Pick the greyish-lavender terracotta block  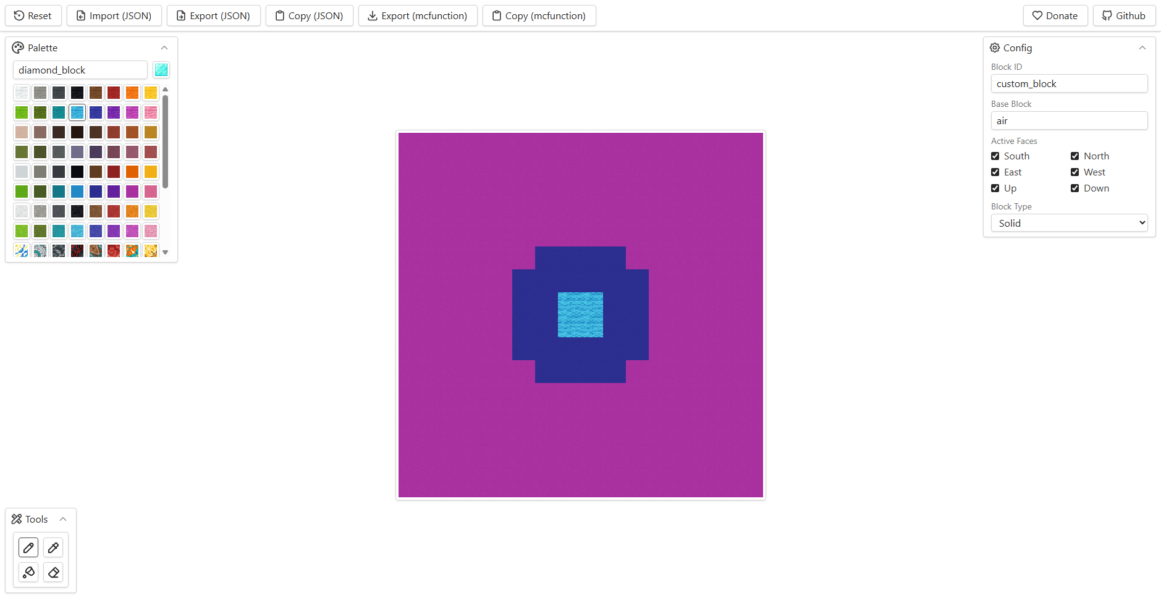(77, 151)
